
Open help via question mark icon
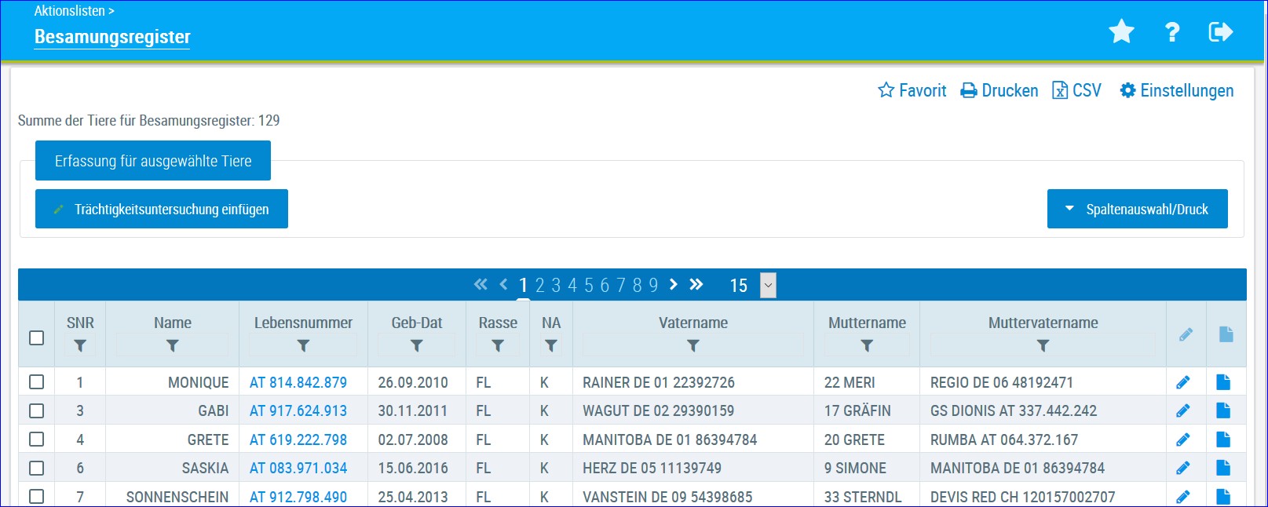[x=1171, y=32]
